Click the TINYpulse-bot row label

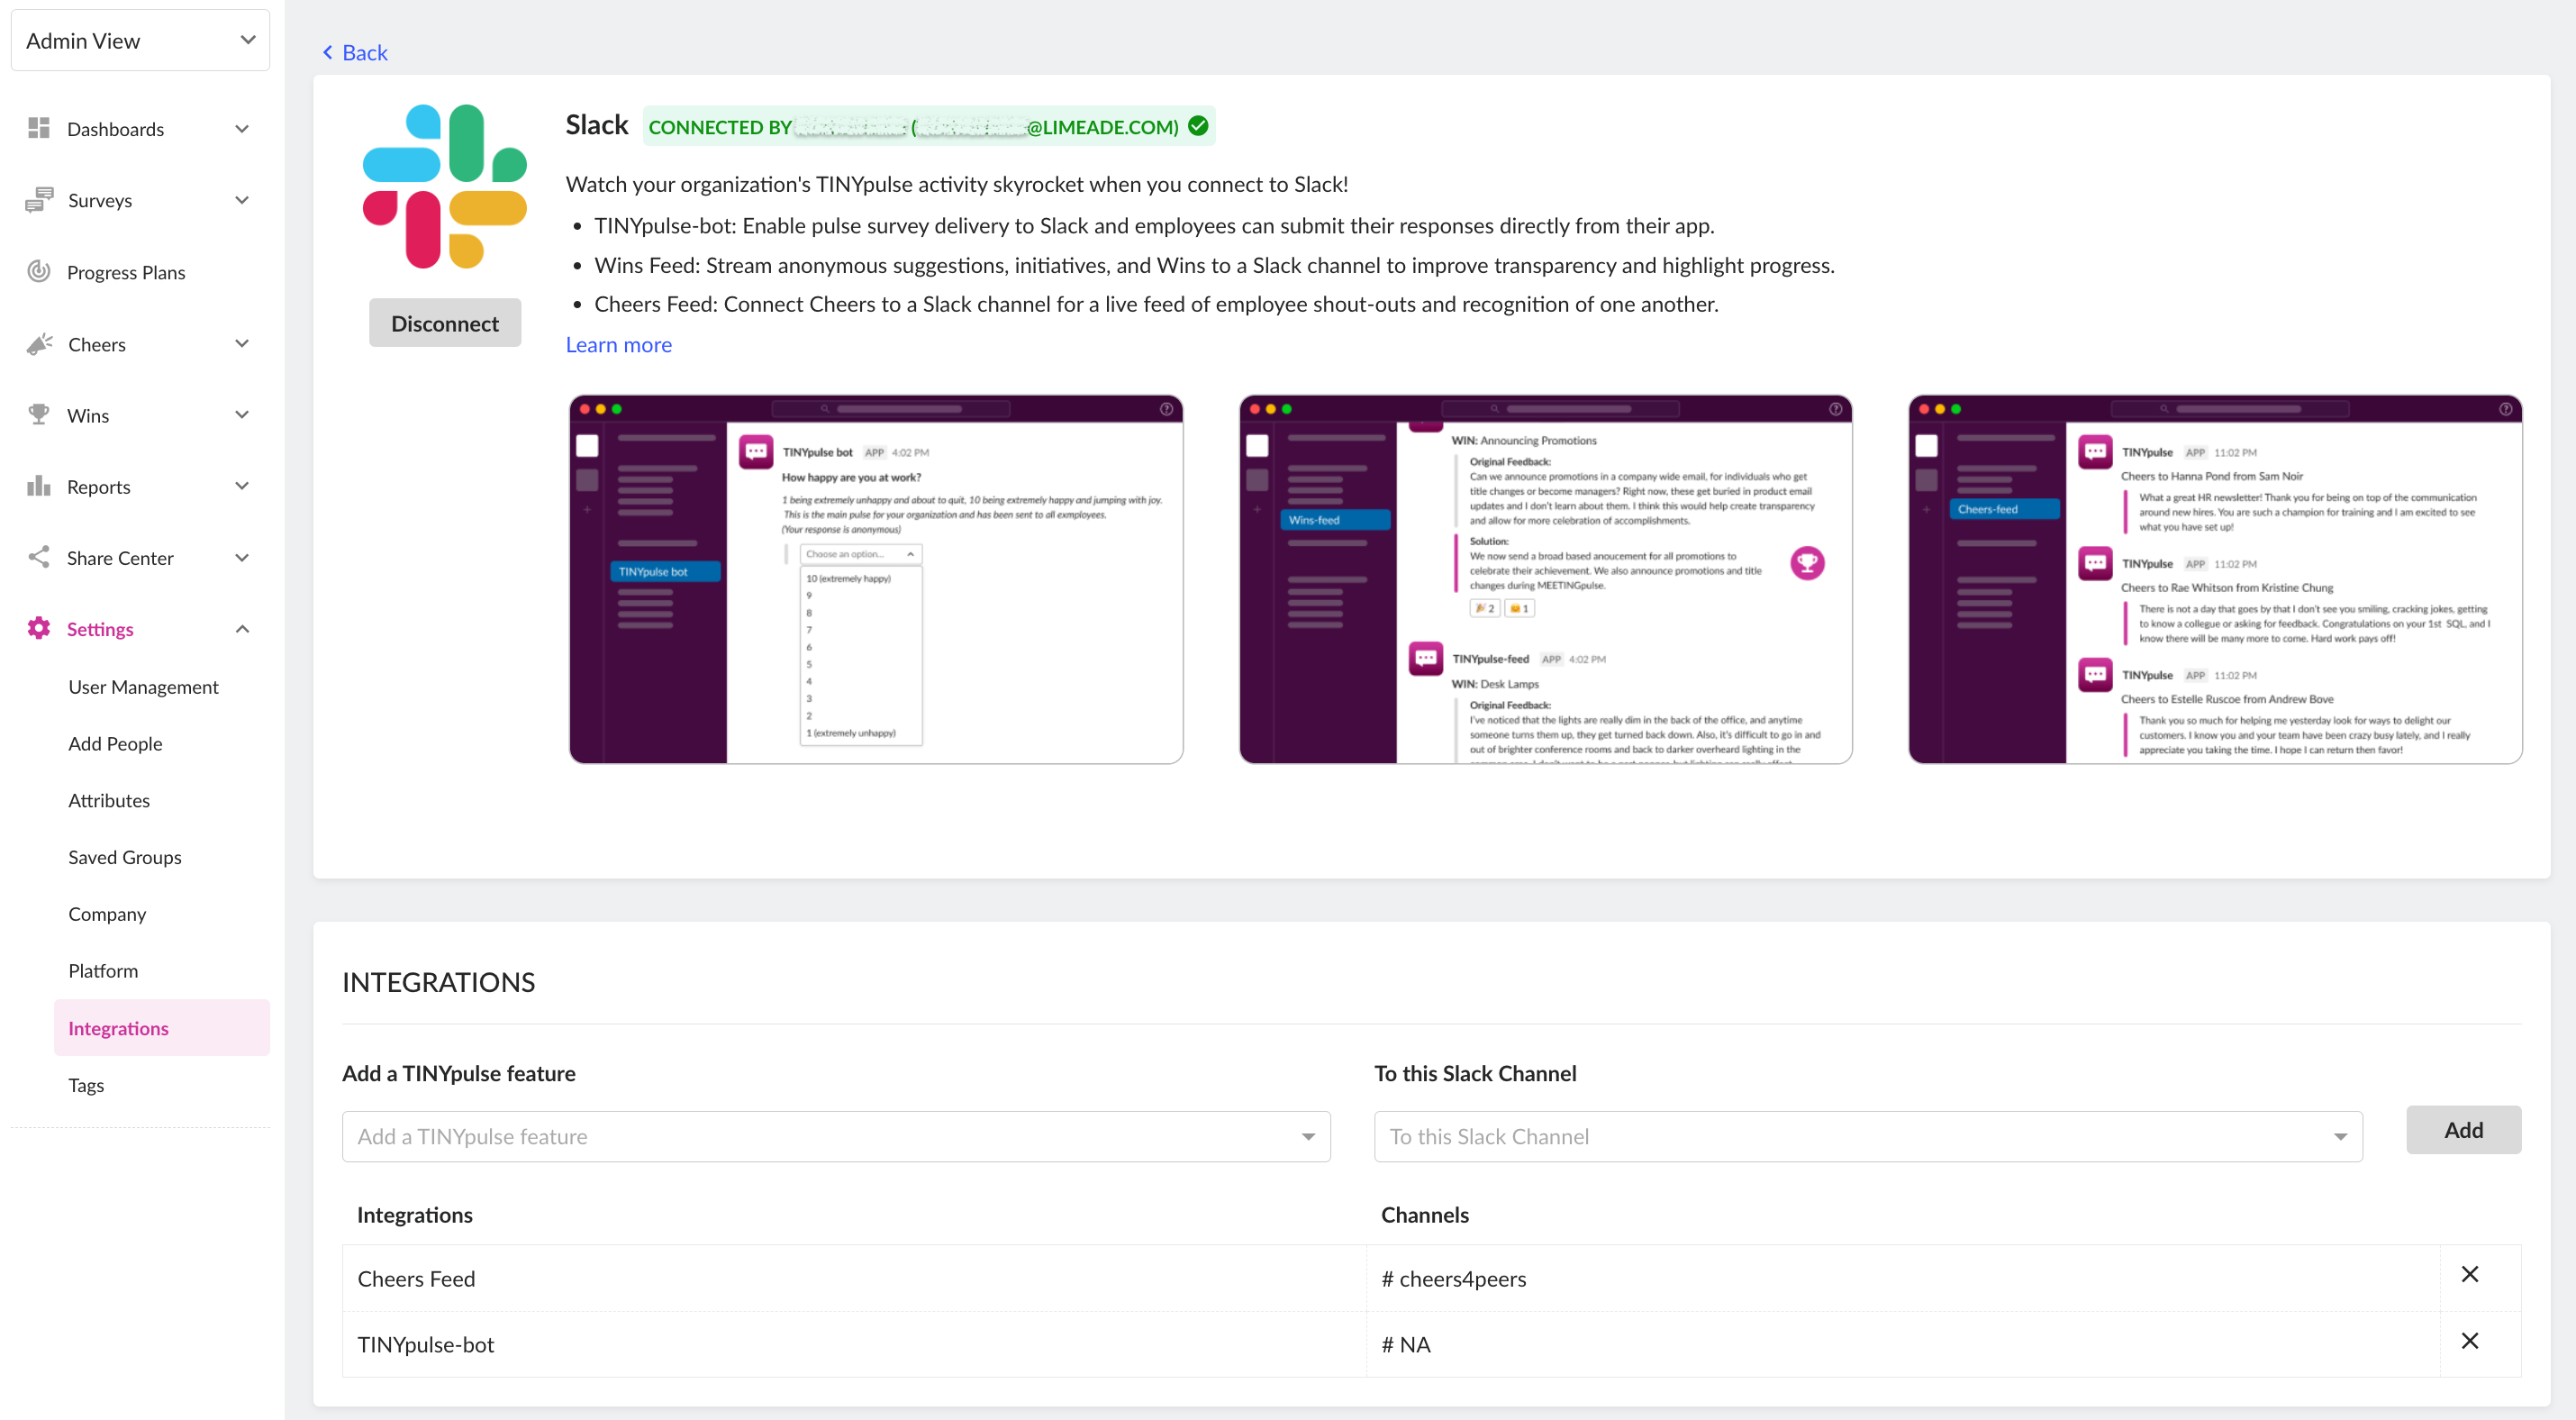[x=426, y=1345]
